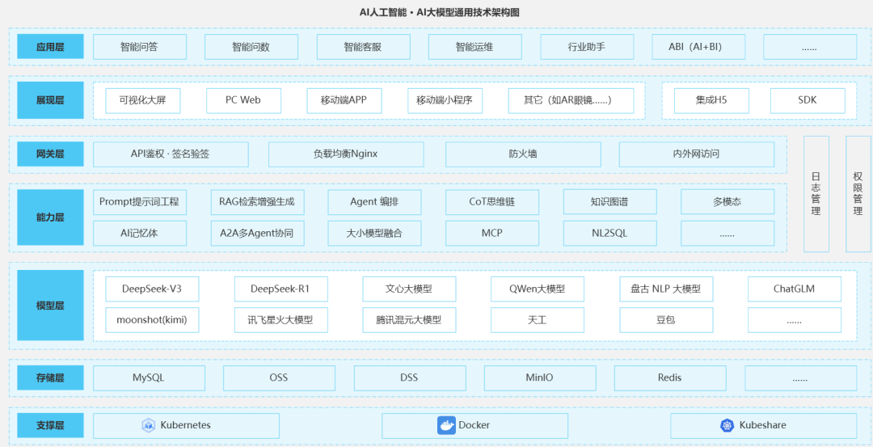Click the 负载均衡Nginx box
Viewport: 873px width, 447px height.
(346, 154)
